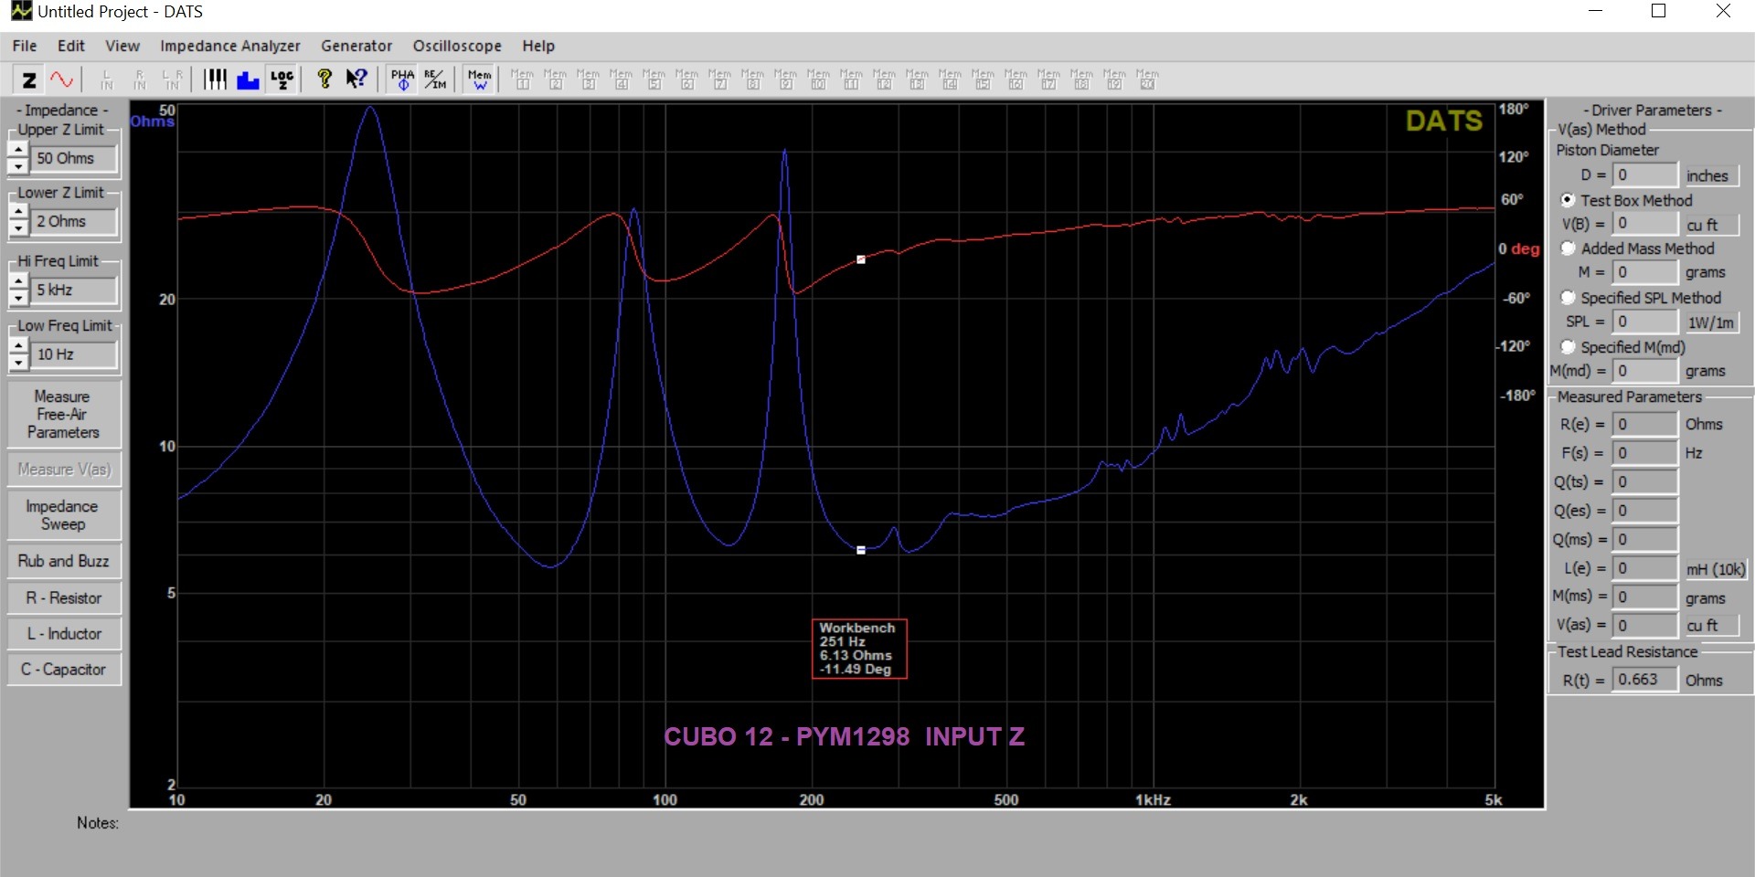
Task: Lower Low Freq Limit with down arrow
Action: (17, 362)
